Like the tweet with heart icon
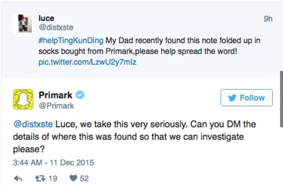283x187 pixels. pos(74,178)
